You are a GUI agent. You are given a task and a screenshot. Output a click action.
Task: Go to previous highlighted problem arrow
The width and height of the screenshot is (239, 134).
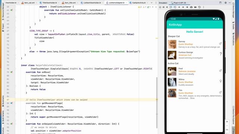point(153,7)
